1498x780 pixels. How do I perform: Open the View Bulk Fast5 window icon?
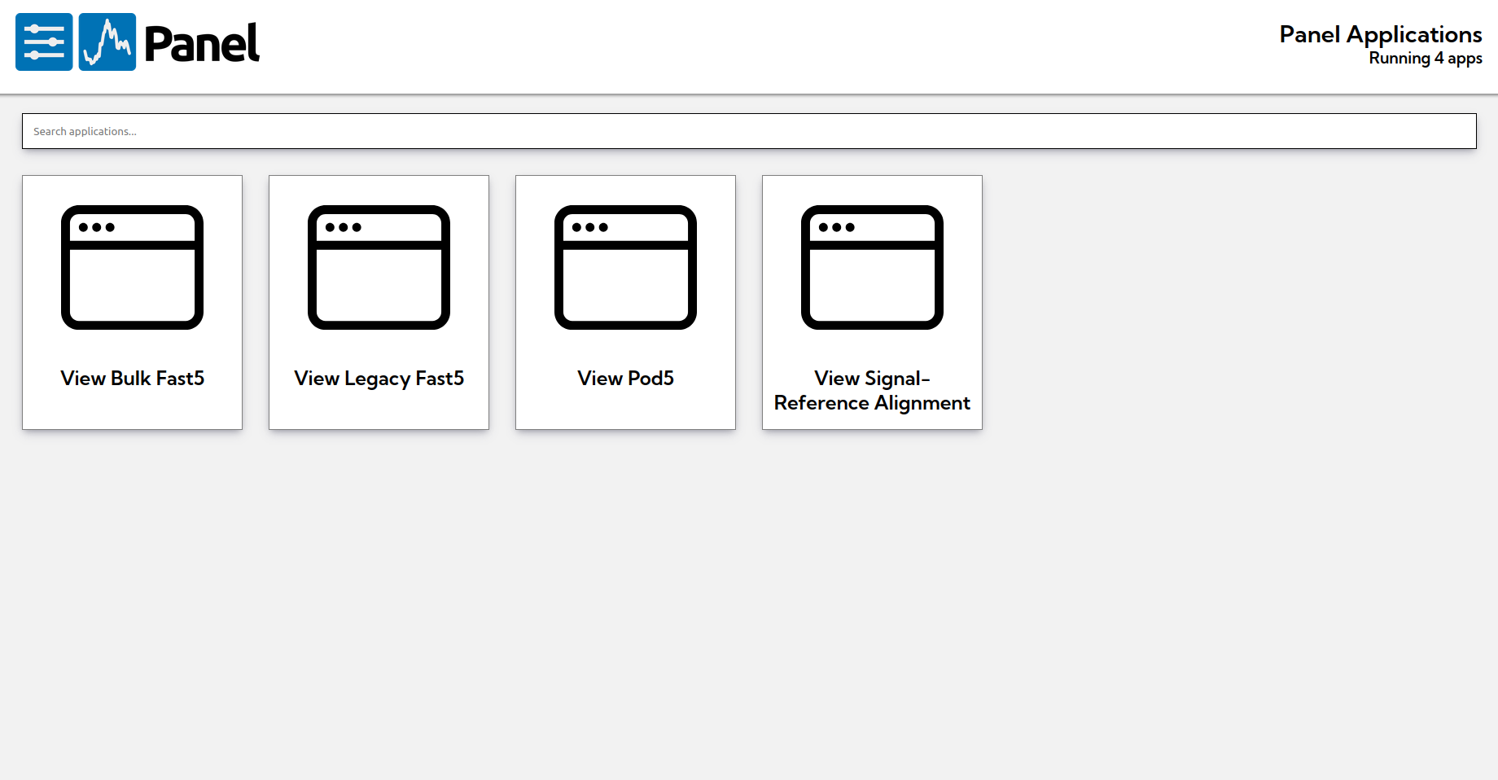coord(132,267)
